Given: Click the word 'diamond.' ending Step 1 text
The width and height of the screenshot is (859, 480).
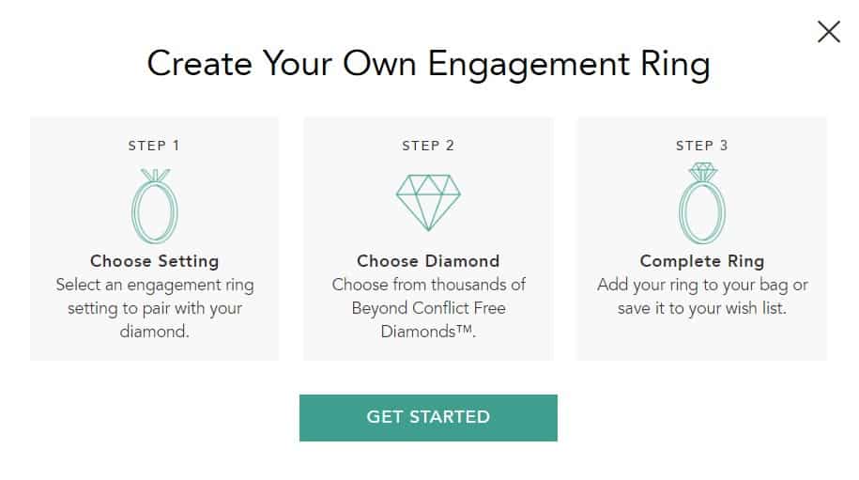Looking at the screenshot, I should tap(155, 332).
